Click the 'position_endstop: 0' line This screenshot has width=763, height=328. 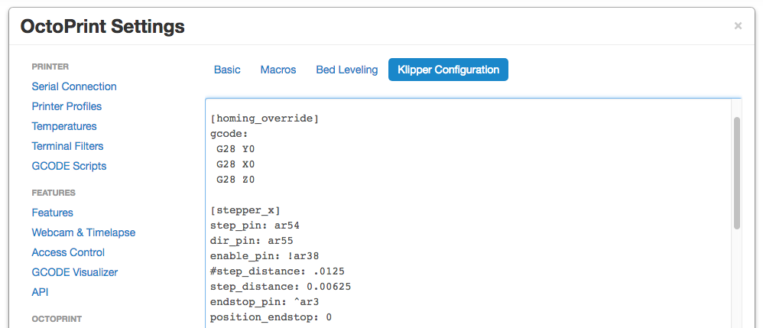(x=271, y=317)
